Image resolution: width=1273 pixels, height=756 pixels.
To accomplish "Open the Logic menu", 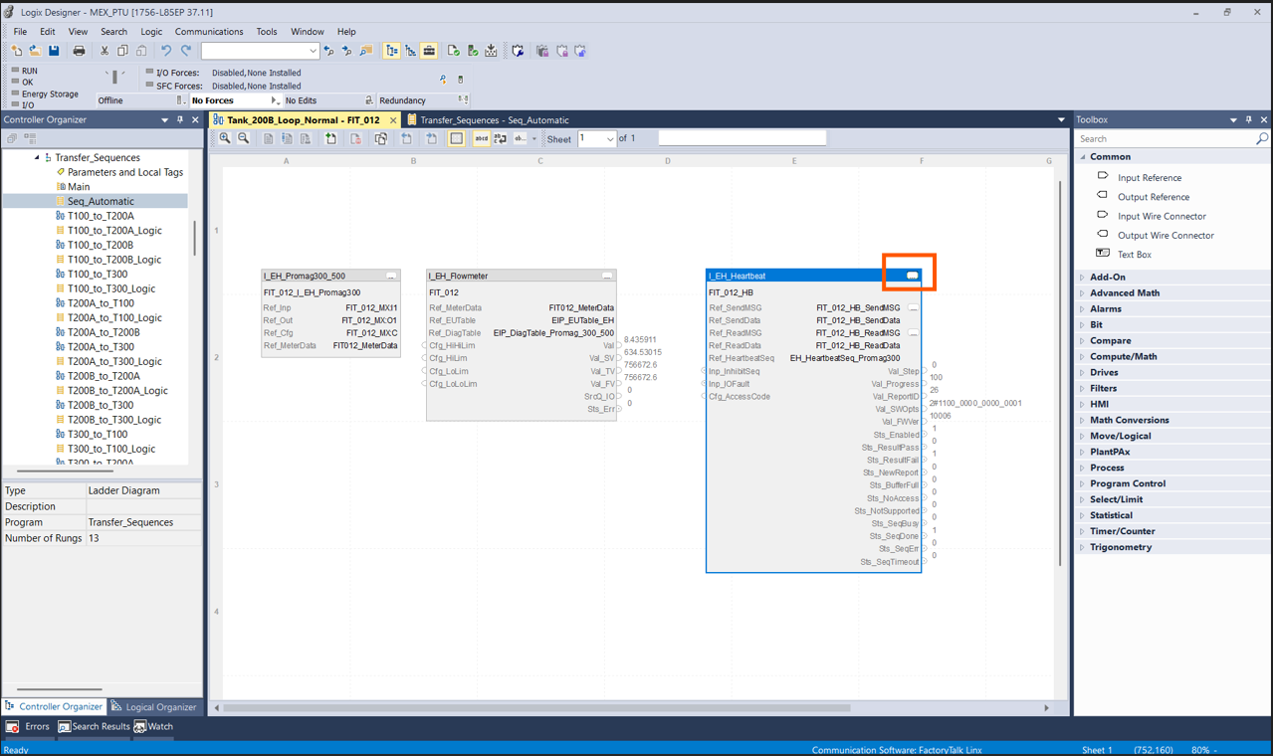I will pyautogui.click(x=151, y=32).
